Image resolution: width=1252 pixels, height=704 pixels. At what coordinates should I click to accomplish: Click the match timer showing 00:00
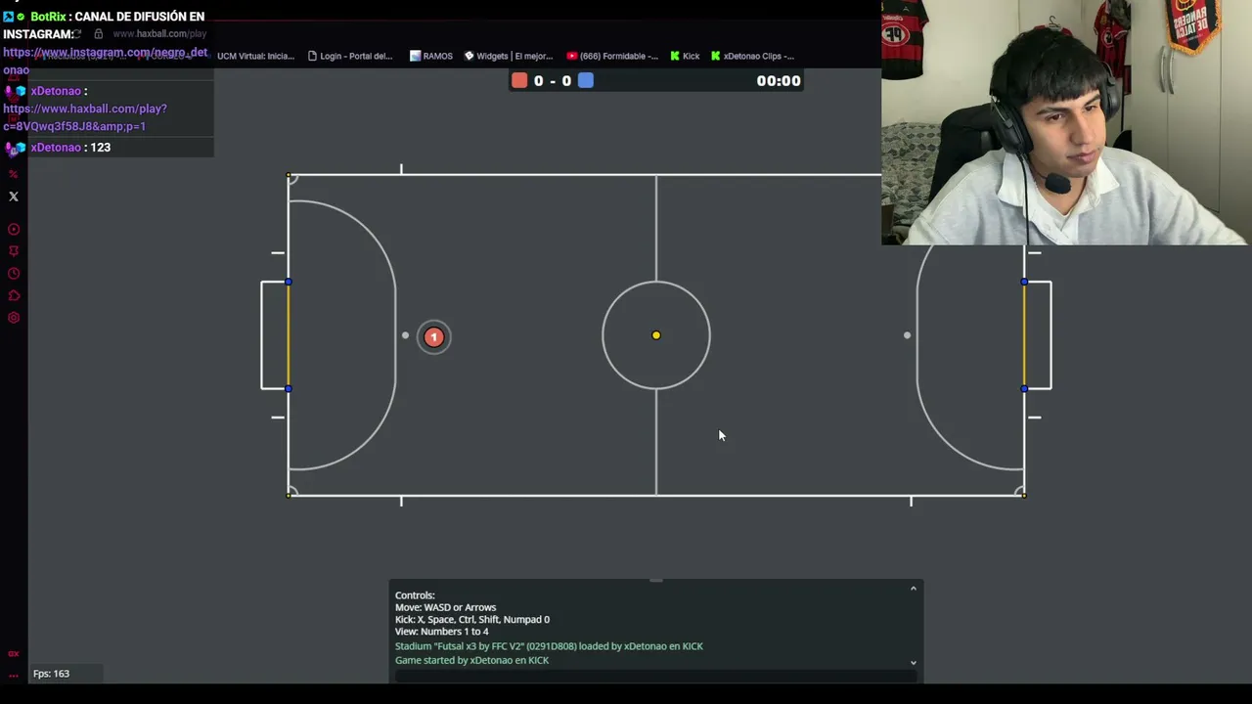[779, 80]
